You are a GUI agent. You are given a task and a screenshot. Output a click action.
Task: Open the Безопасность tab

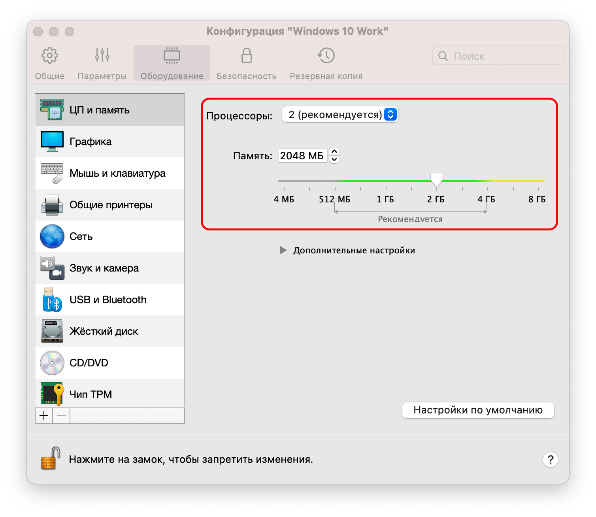coord(246,62)
